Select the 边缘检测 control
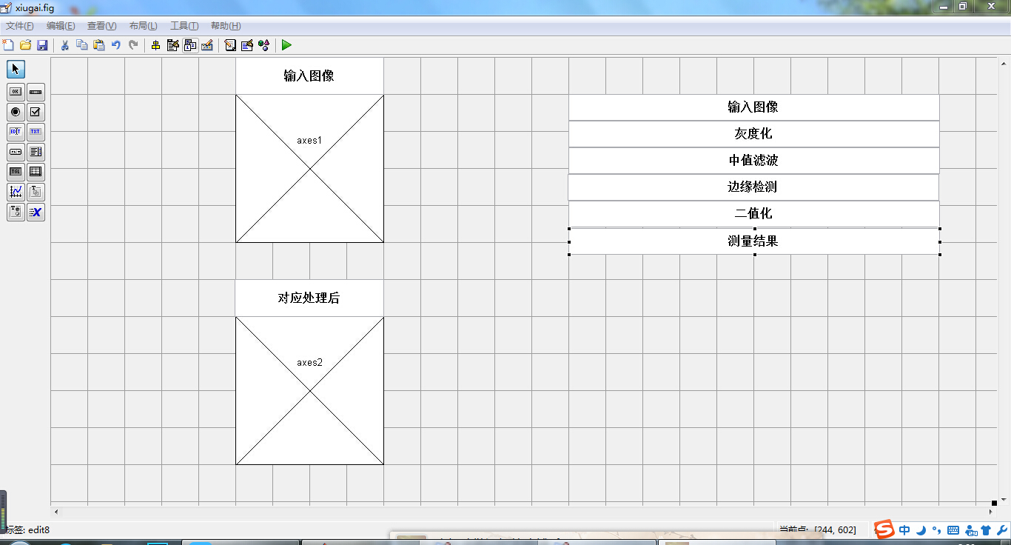The height and width of the screenshot is (545, 1011). [753, 187]
